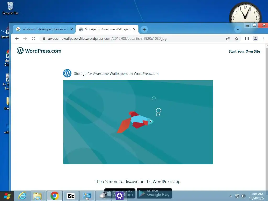Click the blue WordPress icon beside the storage title
268x201 pixels.
coord(67,73)
